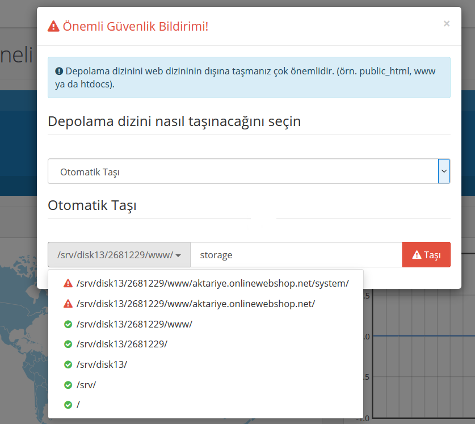
Task: Click the warning triangle in the dialog title
Action: click(53, 26)
